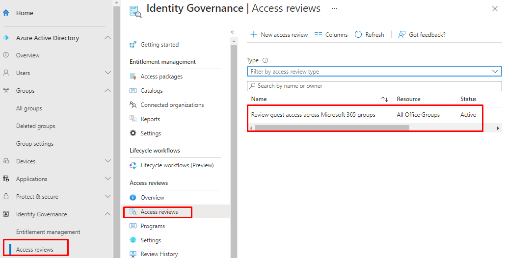Collapse the Azure Active Directory section

108,38
